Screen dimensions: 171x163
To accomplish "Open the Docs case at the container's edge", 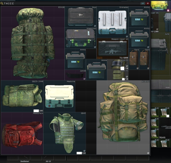I will 144,59.
